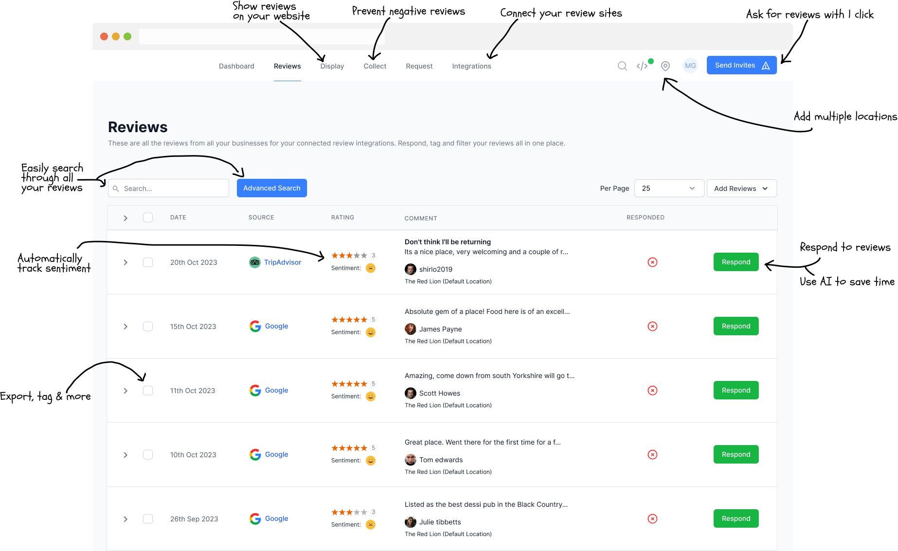Click not-responded red X for James Payne review
898x551 pixels.
pyautogui.click(x=652, y=327)
